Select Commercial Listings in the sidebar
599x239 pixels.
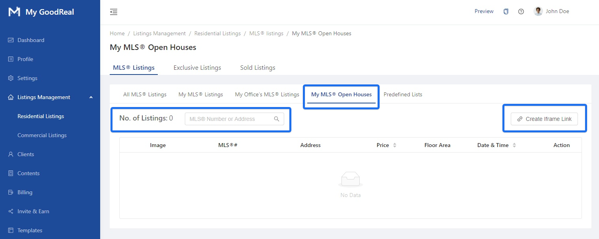click(42, 135)
